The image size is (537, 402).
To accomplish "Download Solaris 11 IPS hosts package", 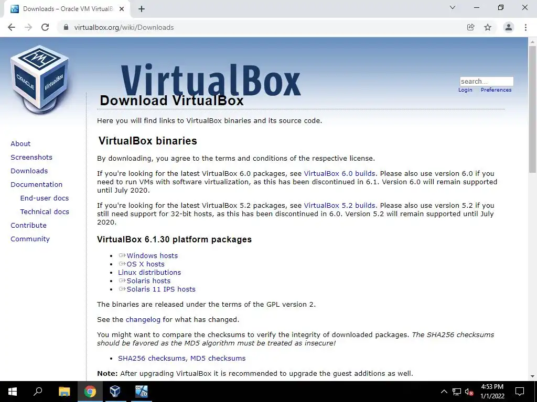I will point(161,289).
